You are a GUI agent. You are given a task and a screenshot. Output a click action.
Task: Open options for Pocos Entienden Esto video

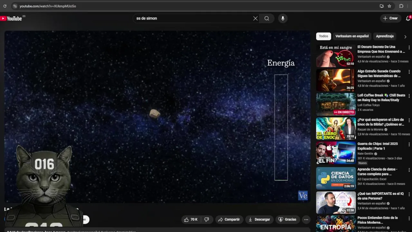409,218
